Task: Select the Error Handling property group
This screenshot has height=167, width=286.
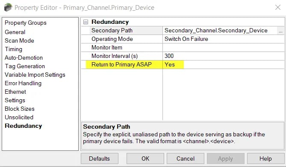Action: tap(23, 83)
